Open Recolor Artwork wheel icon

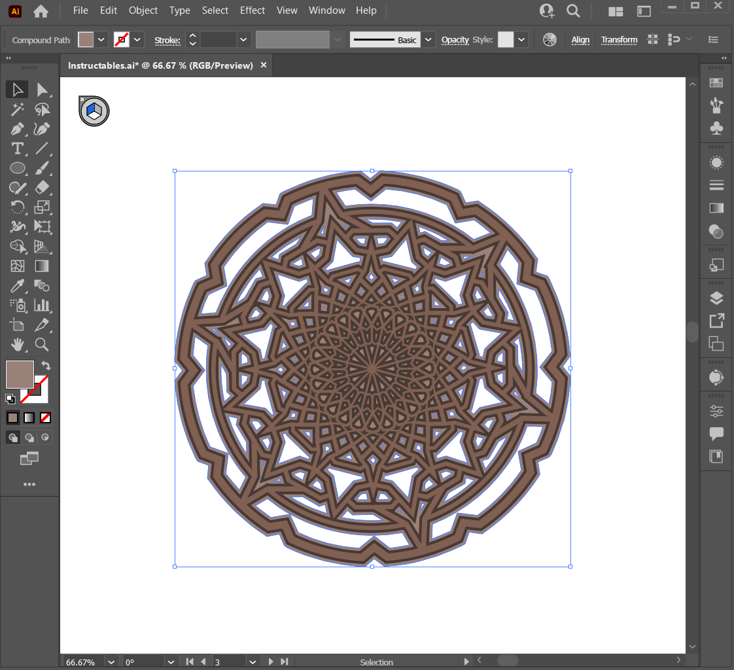point(550,40)
